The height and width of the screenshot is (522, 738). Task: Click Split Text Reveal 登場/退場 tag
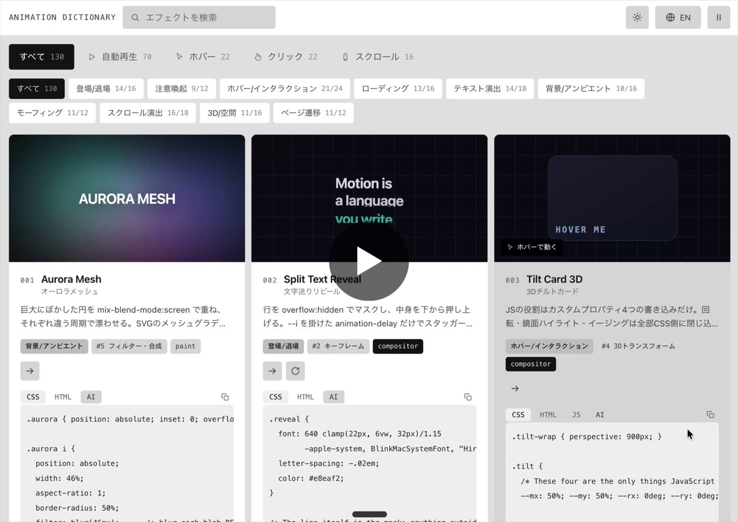point(283,346)
